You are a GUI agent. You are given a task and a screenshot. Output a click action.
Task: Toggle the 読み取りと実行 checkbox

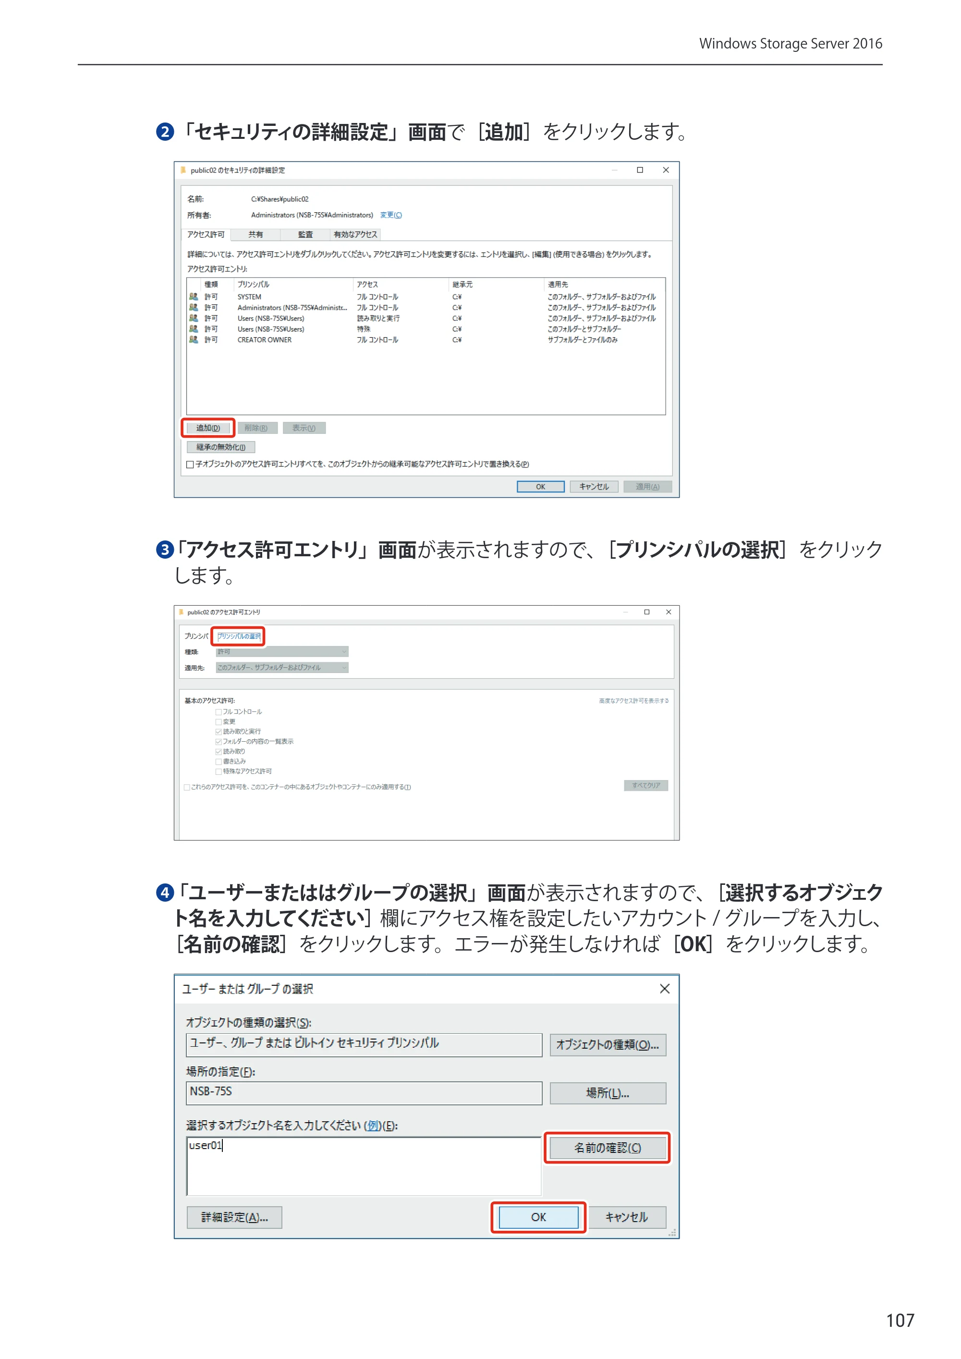coord(219,732)
